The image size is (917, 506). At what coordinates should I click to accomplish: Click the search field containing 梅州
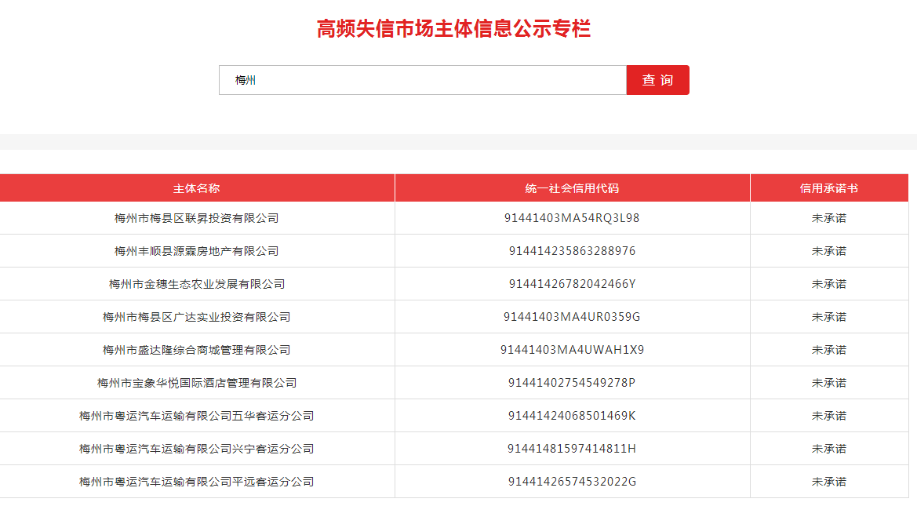click(x=422, y=80)
